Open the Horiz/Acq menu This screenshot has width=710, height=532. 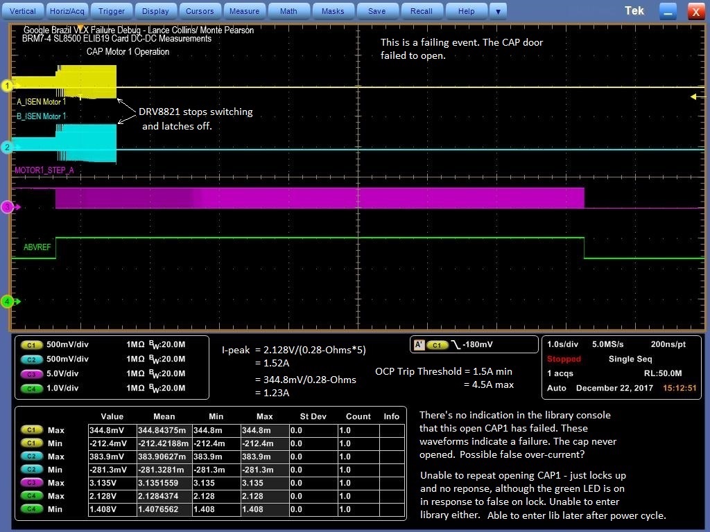(x=67, y=11)
